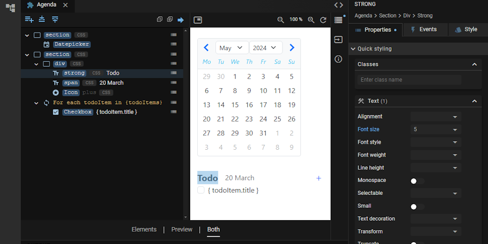Image resolution: width=488 pixels, height=244 pixels.
Task: Click the zoom in magnifier icon
Action: [x=311, y=20]
